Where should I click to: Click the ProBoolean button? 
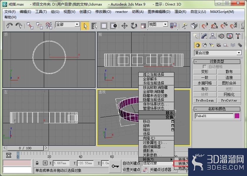(x=205, y=101)
